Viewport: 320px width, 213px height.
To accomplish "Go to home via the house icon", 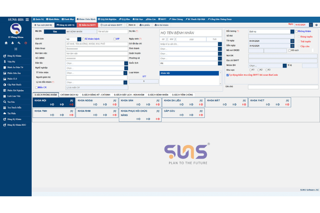I will pos(6,43).
